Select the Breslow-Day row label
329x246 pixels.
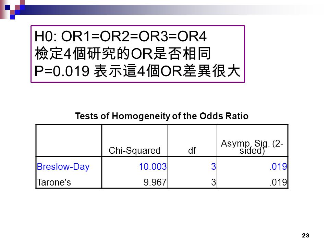pos(63,167)
